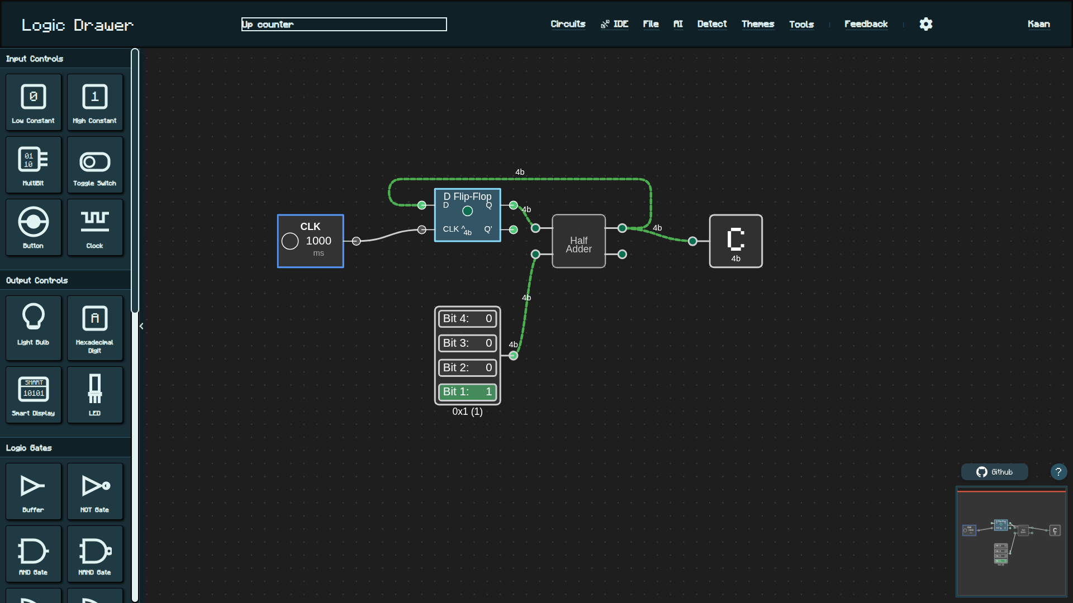Open the Circuits menu
1073x603 pixels.
point(568,24)
